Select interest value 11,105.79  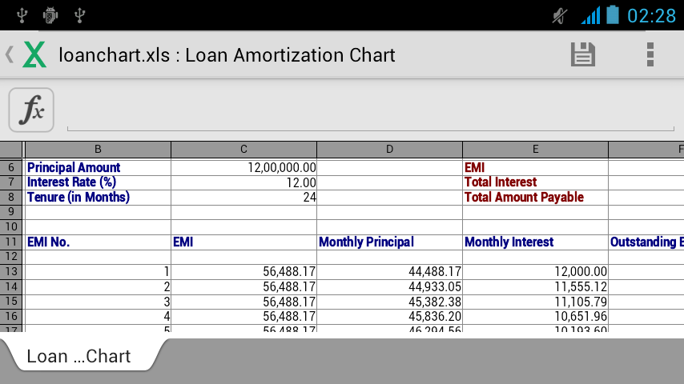point(535,302)
